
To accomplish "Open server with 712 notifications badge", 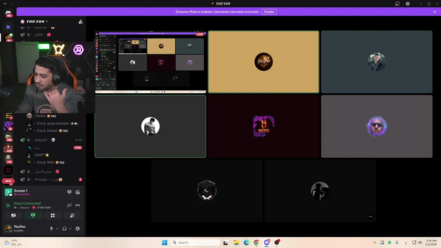I will (x=8, y=159).
